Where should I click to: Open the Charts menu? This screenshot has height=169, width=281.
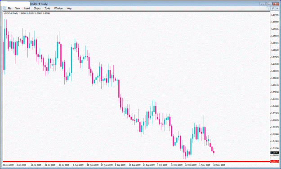37,8
